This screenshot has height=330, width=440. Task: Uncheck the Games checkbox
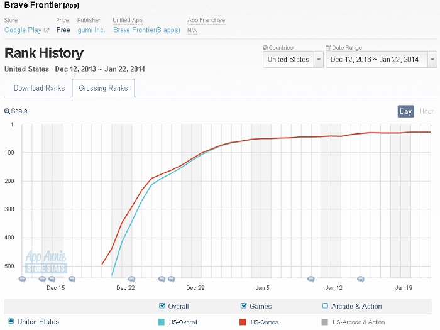244,305
